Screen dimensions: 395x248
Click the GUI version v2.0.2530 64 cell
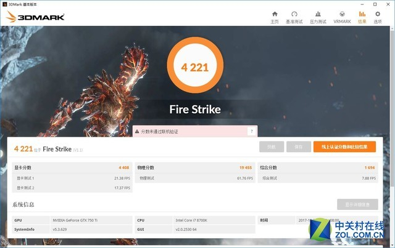pos(214,229)
